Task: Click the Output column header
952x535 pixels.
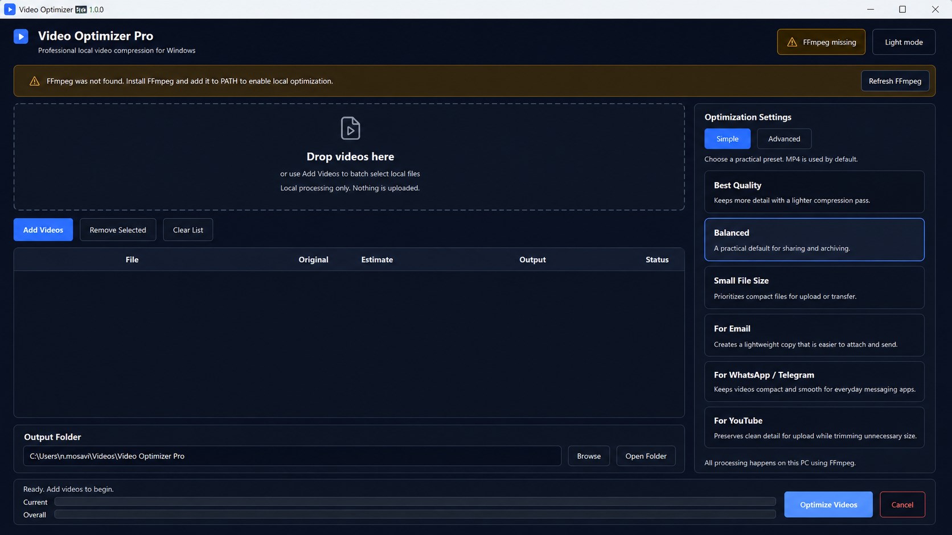Action: point(532,259)
